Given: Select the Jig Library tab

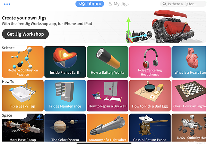Looking at the screenshot, I should [90, 4].
